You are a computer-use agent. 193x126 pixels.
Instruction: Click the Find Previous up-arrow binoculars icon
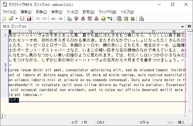coord(83,19)
